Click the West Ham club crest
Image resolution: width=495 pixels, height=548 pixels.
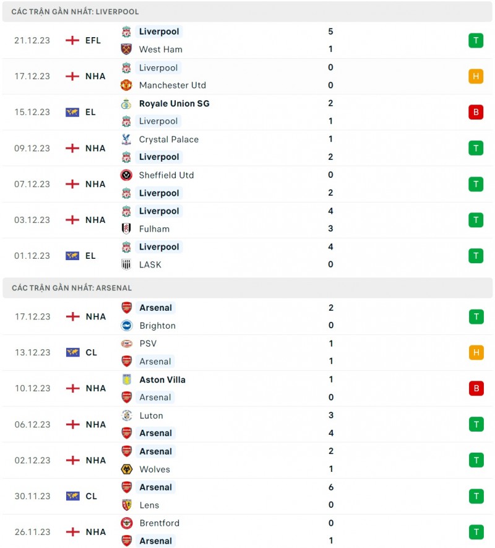126,50
